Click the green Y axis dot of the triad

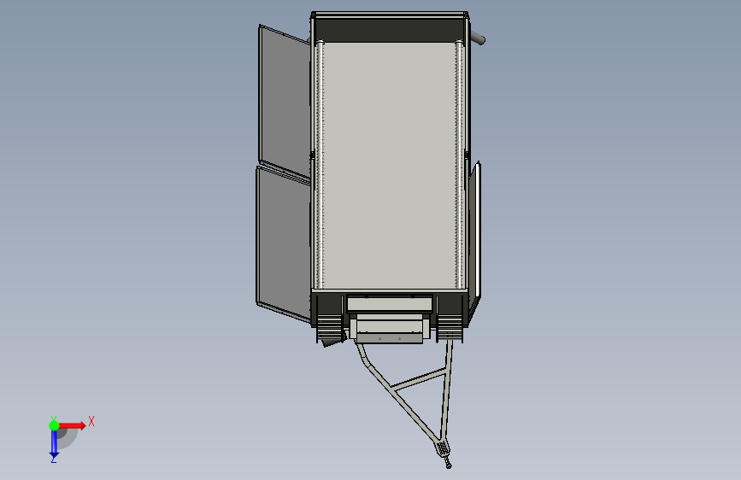[x=54, y=425]
